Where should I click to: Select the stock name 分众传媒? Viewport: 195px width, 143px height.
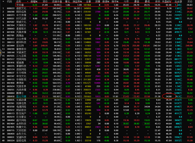pyautogui.click(x=21, y=39)
